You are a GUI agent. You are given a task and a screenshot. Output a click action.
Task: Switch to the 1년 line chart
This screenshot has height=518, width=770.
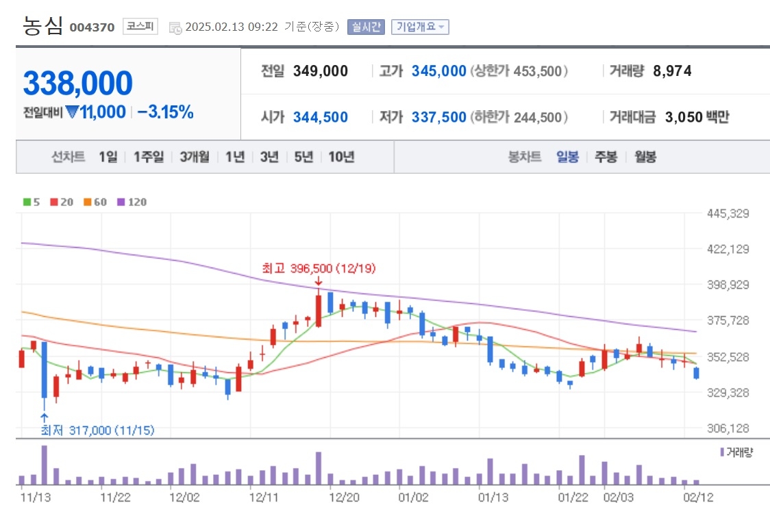(x=235, y=157)
